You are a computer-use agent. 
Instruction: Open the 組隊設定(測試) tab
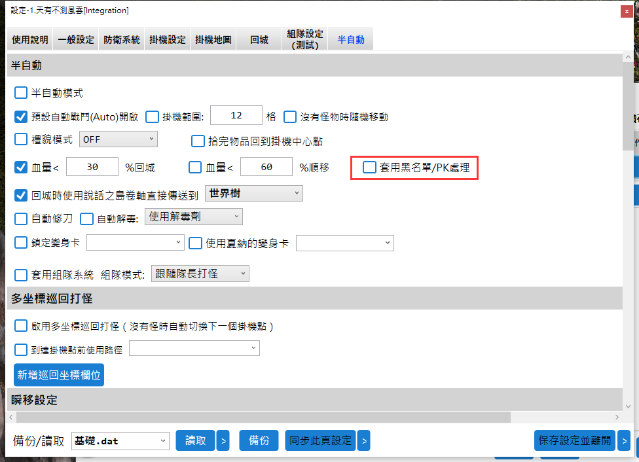(305, 39)
